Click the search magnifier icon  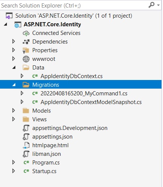click(x=151, y=5)
